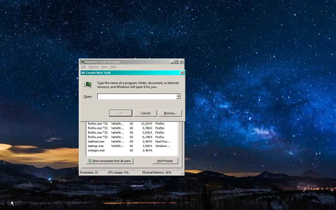Open the File menu in Task Manager
Screen dimensions: 336x210
click(83, 67)
